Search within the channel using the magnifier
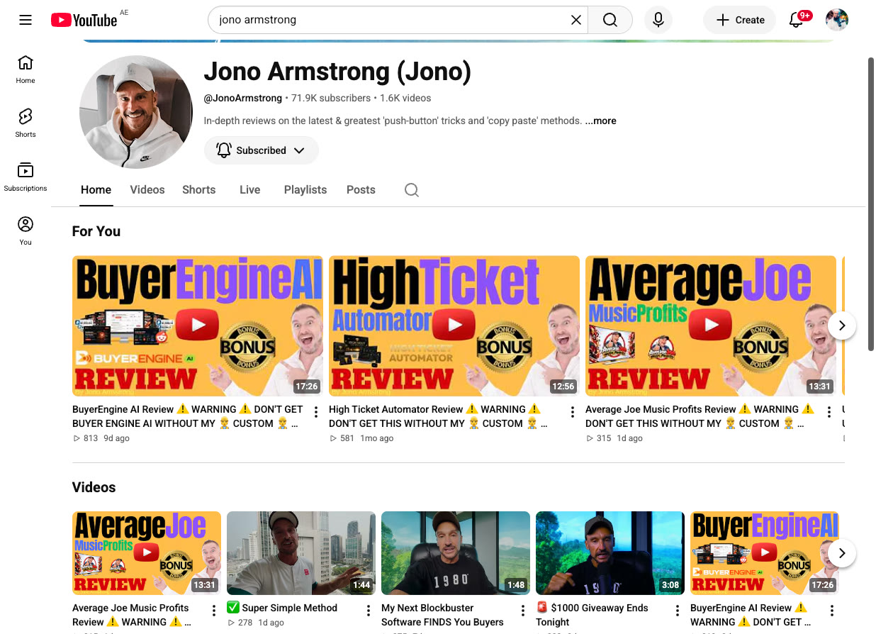876x634 pixels. click(x=412, y=189)
